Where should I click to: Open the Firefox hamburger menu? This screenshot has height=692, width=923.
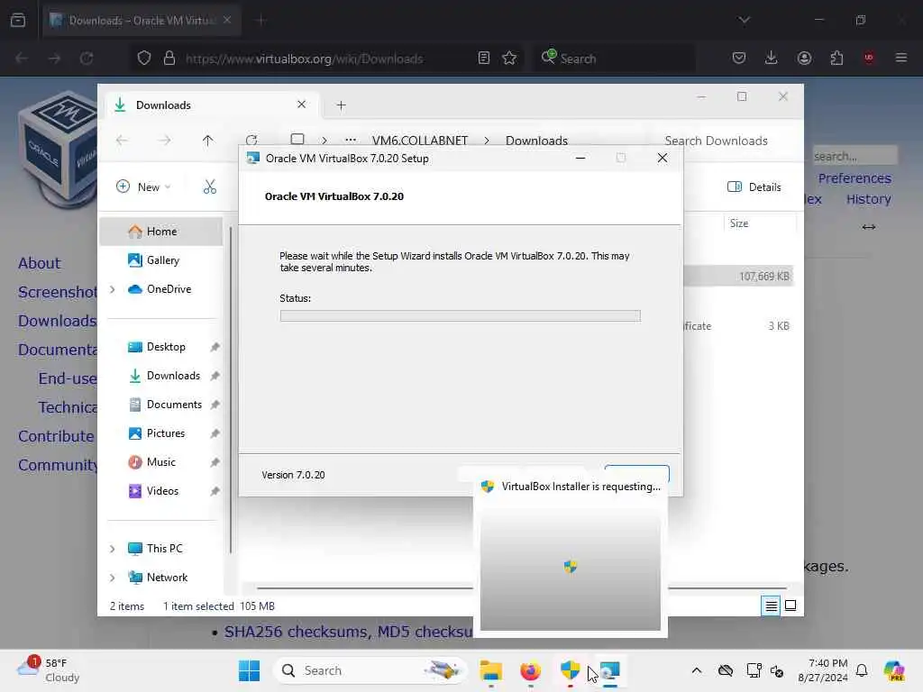[x=901, y=59]
